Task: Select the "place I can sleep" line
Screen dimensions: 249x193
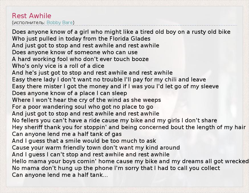Action: [70, 93]
